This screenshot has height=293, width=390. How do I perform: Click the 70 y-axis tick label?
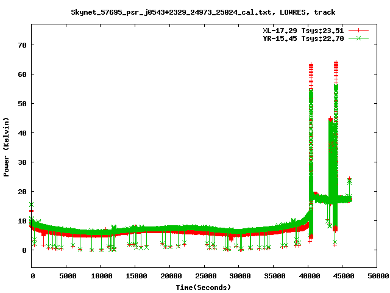tap(22, 45)
